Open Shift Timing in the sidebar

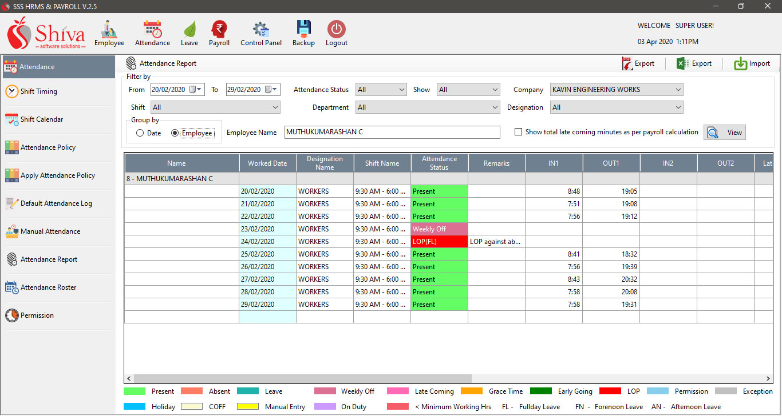[39, 91]
